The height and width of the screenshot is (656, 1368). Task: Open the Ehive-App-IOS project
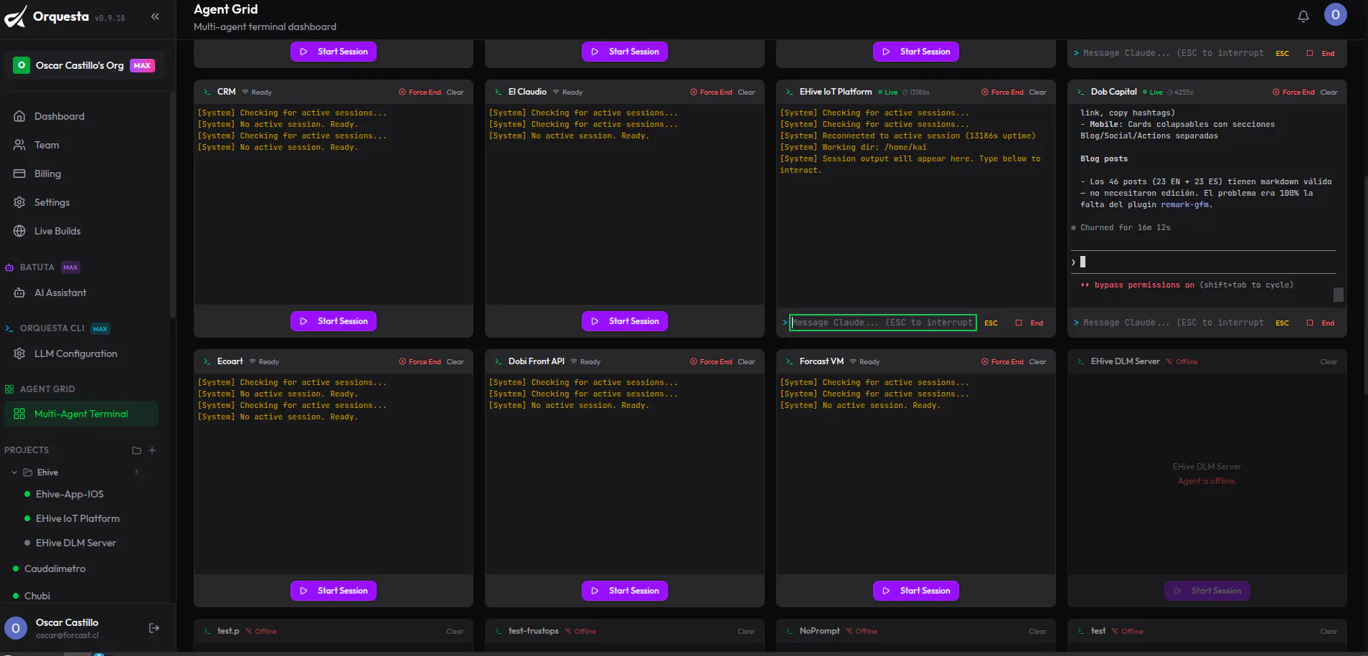pyautogui.click(x=70, y=494)
